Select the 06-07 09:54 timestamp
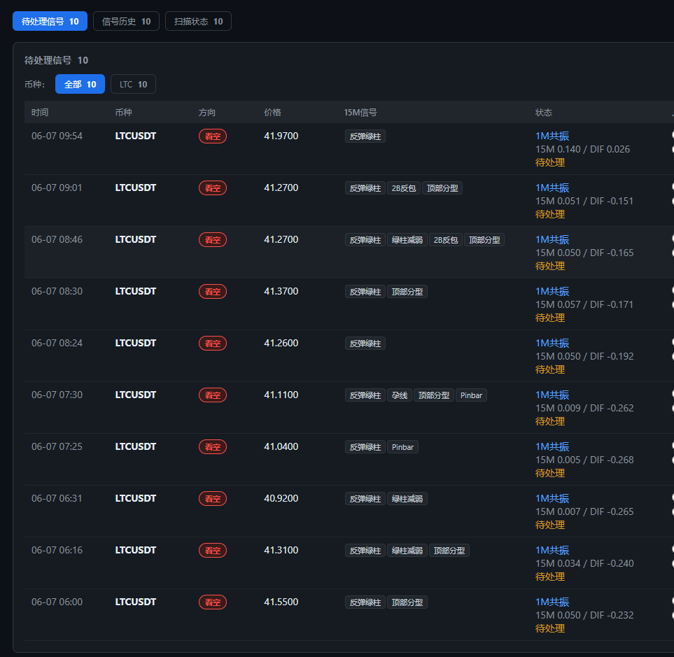The width and height of the screenshot is (674, 657). [x=57, y=136]
